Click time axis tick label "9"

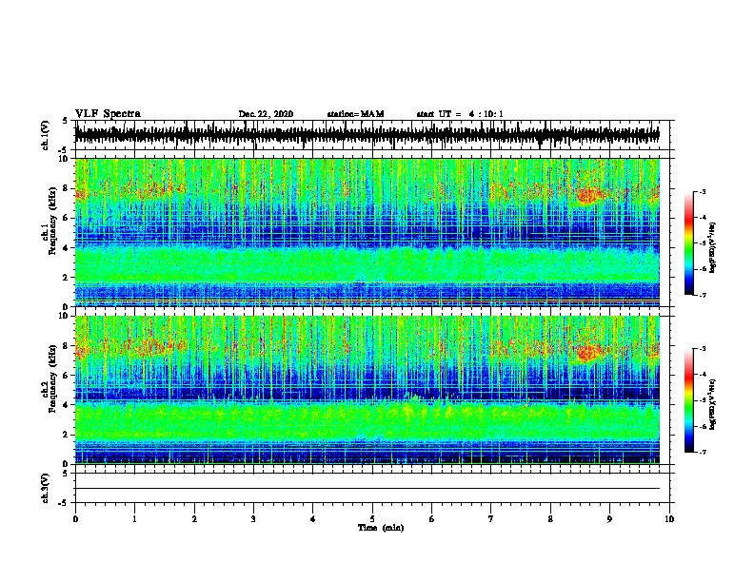[x=609, y=519]
